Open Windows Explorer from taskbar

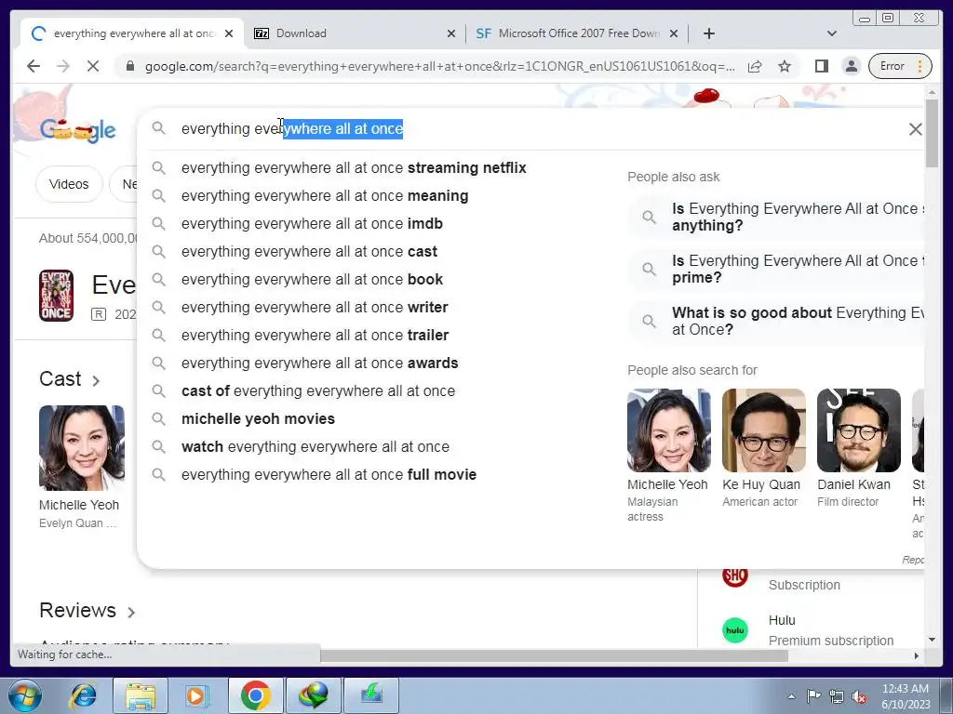[141, 695]
